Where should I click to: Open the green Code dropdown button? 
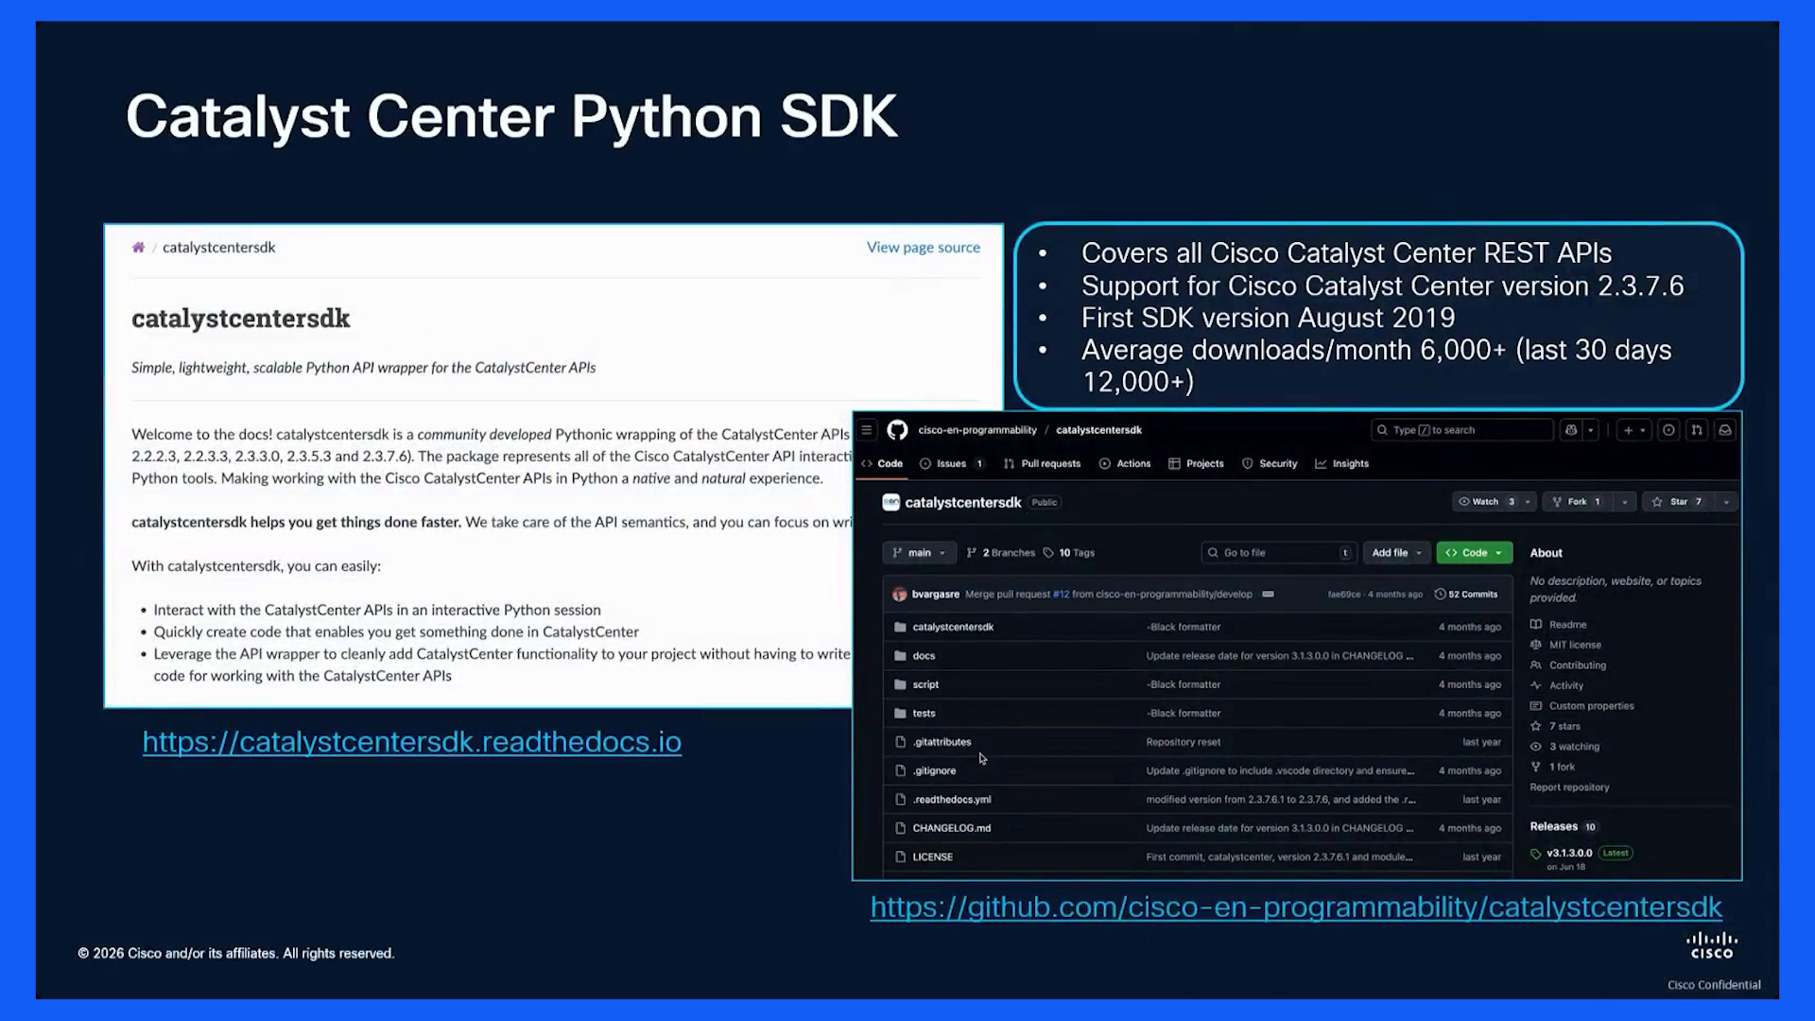(1474, 553)
